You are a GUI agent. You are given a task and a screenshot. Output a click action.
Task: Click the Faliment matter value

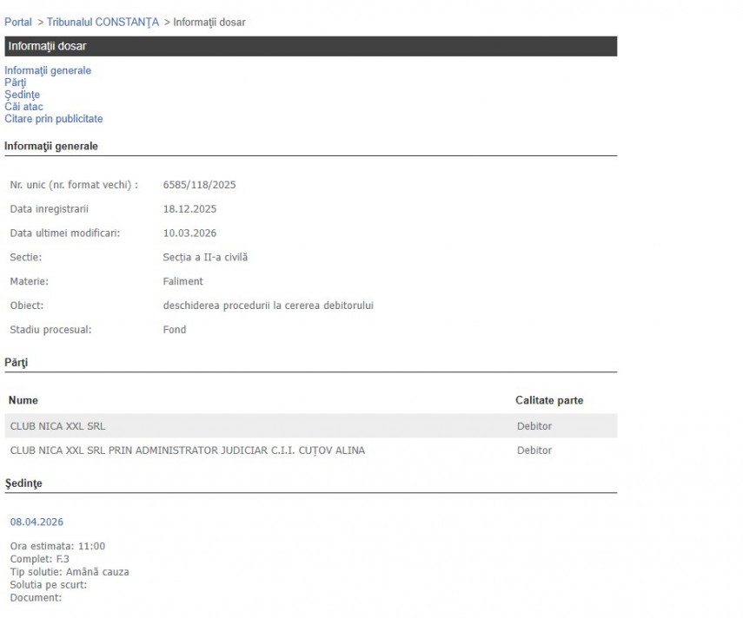click(182, 281)
